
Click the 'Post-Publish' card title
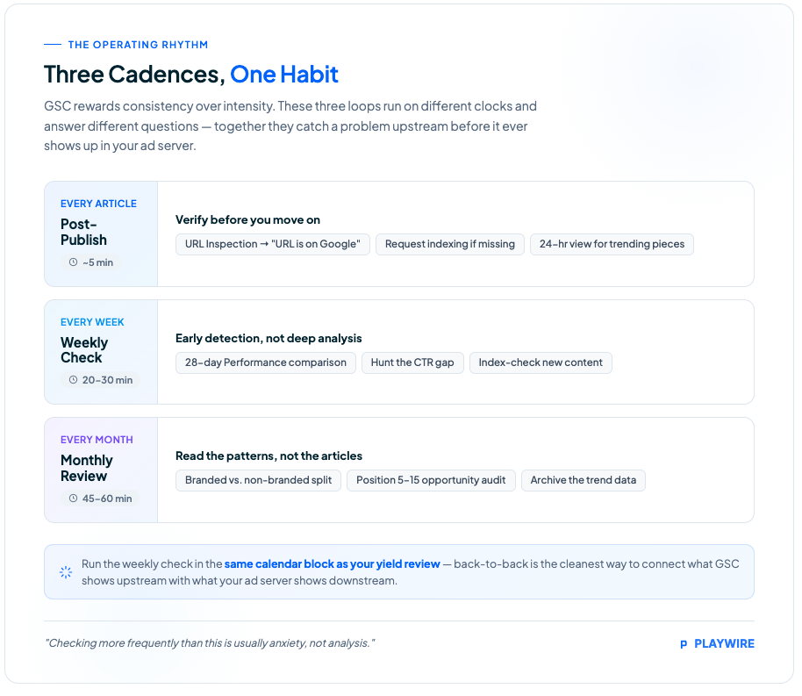(84, 233)
